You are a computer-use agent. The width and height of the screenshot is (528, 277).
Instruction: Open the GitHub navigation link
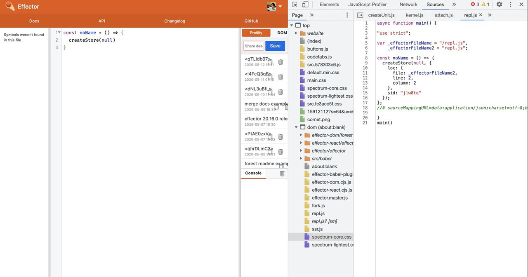pos(251,21)
